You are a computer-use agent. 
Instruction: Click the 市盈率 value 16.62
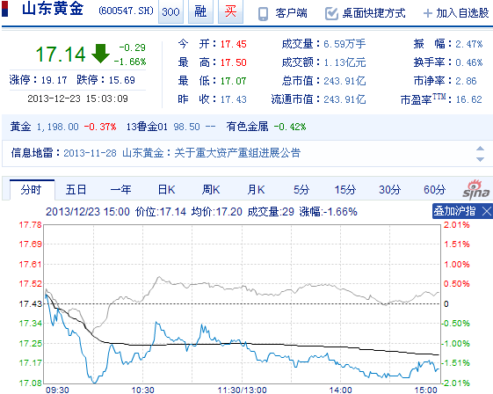468,99
